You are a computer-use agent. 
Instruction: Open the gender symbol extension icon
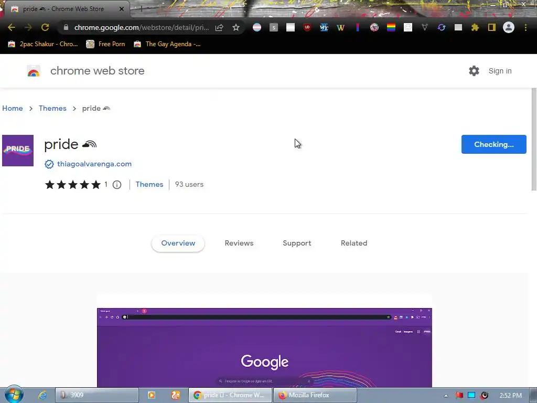(425, 27)
